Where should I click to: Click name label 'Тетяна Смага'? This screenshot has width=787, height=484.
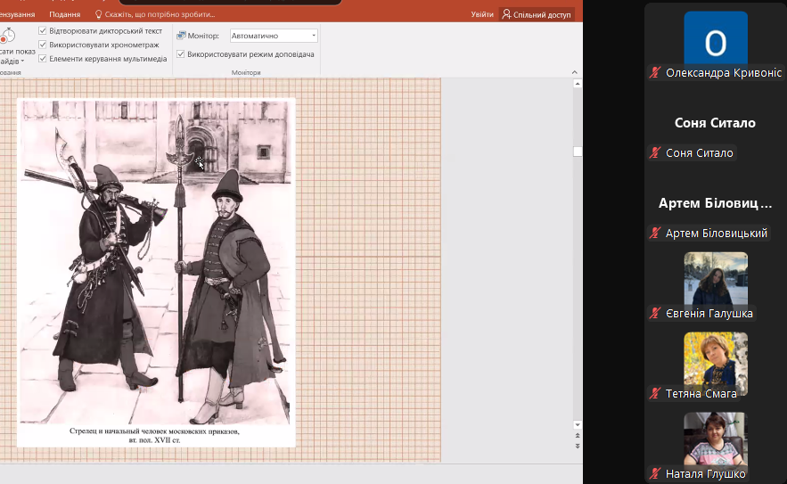(x=701, y=394)
